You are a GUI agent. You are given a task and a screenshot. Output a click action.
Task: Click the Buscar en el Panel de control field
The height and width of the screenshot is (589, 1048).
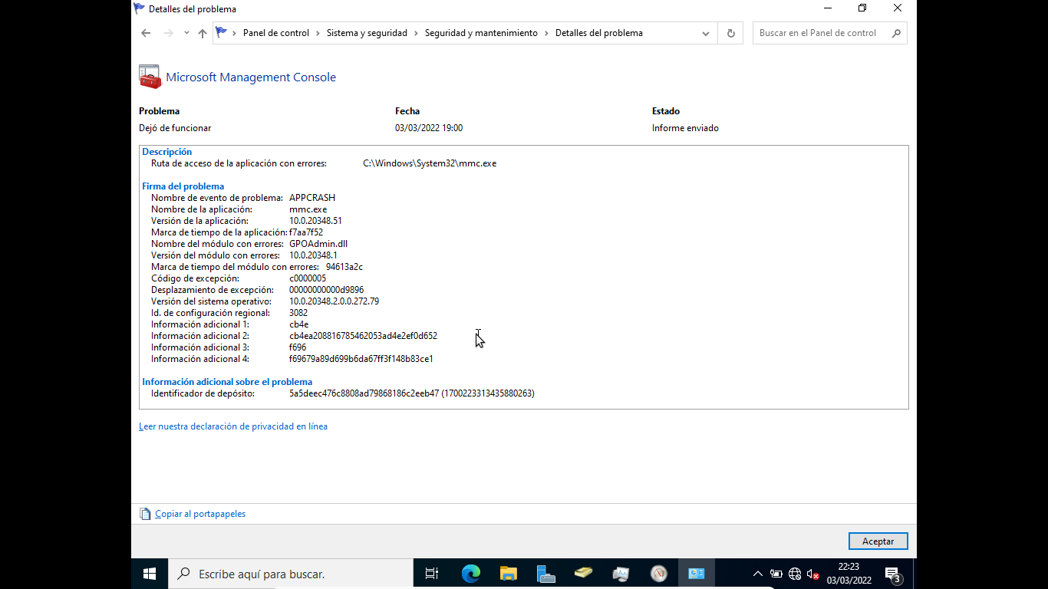pos(821,33)
